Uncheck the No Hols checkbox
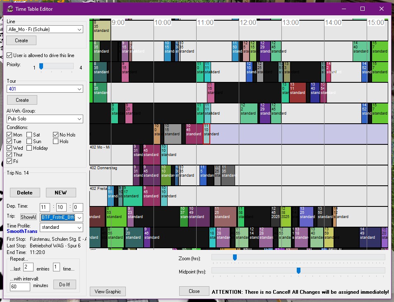Screen dimensions: 394x302 pyautogui.click(x=56, y=134)
